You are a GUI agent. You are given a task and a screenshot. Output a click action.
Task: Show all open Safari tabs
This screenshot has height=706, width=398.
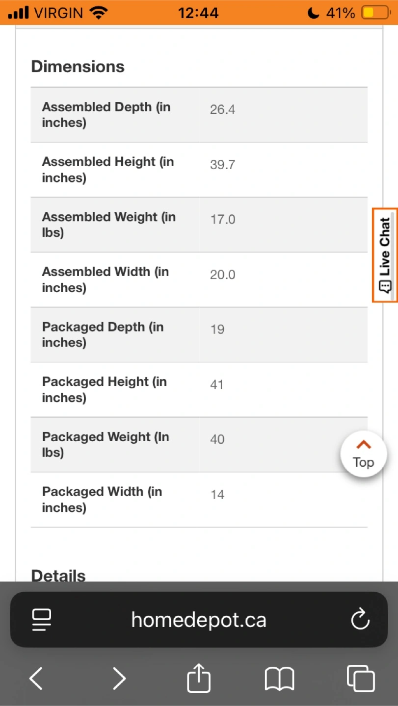360,679
